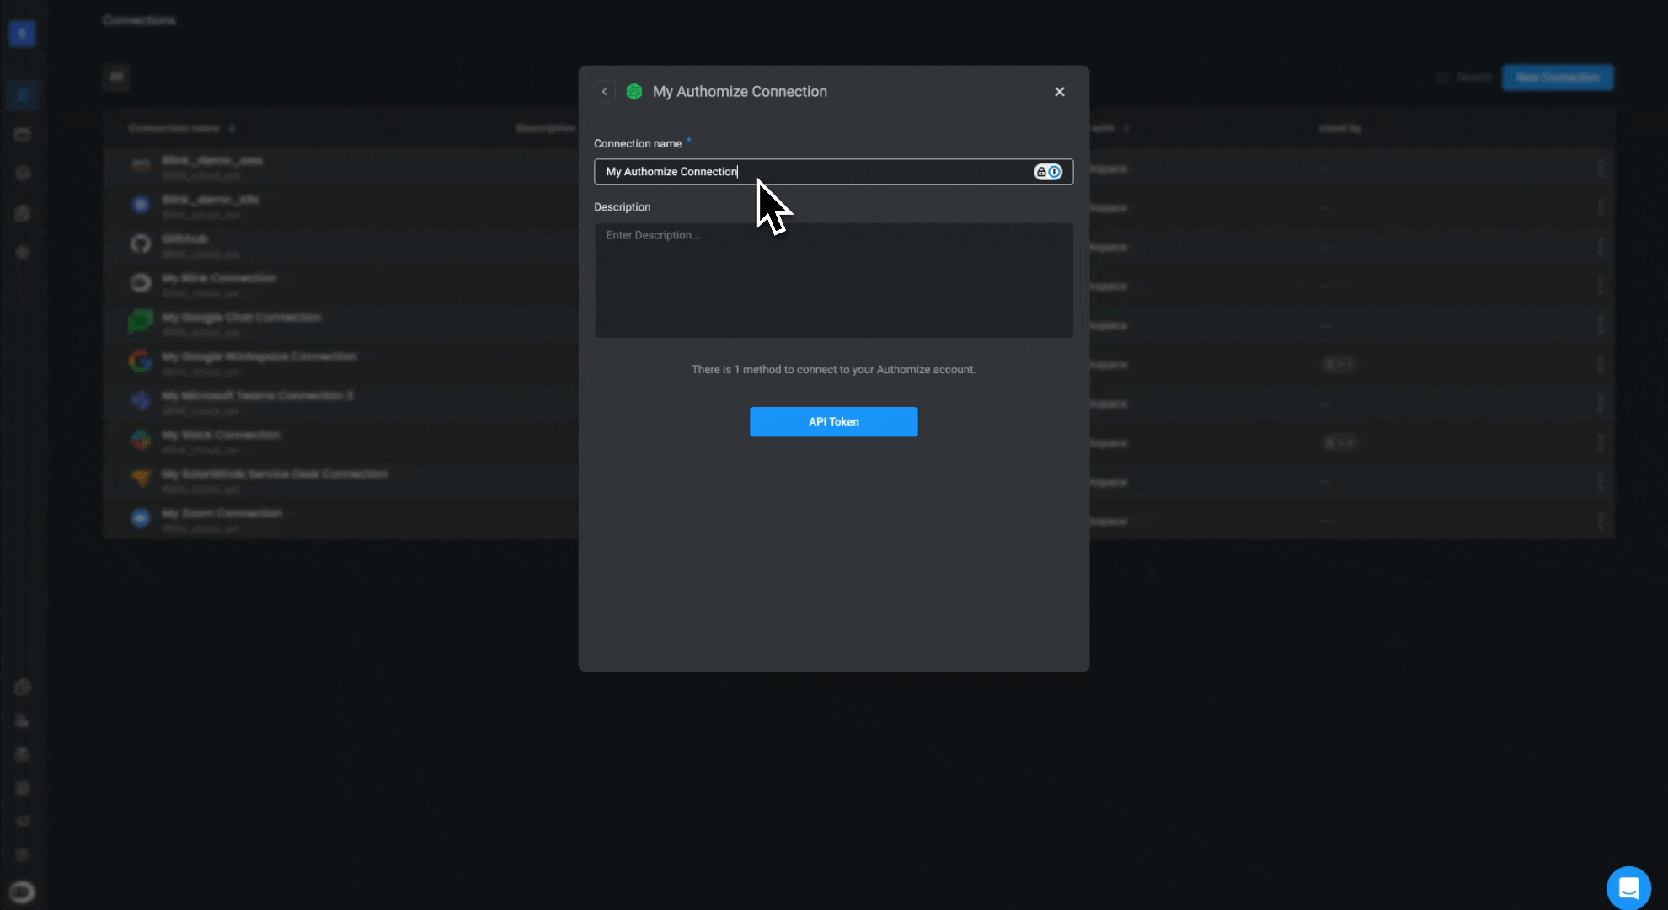Viewport: 1668px width, 910px height.
Task: Click the Slack connection row icon
Action: pos(141,440)
